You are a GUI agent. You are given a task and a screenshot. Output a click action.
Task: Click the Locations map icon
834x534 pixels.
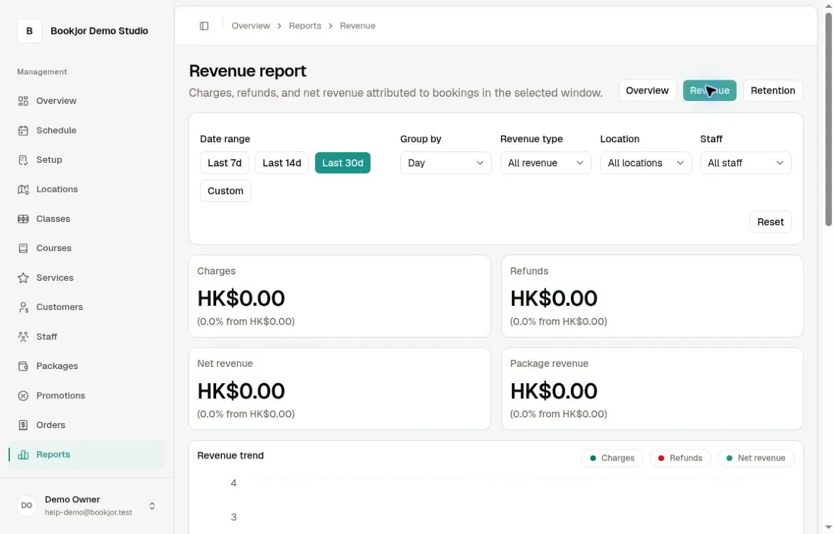click(x=23, y=189)
